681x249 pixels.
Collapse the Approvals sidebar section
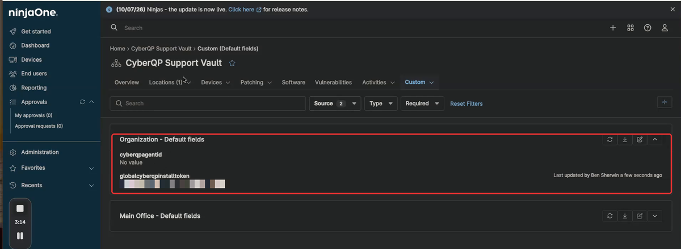point(91,102)
